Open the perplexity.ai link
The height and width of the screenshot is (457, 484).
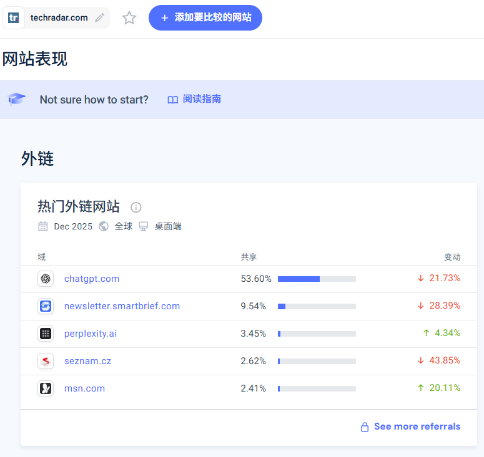[x=91, y=334]
